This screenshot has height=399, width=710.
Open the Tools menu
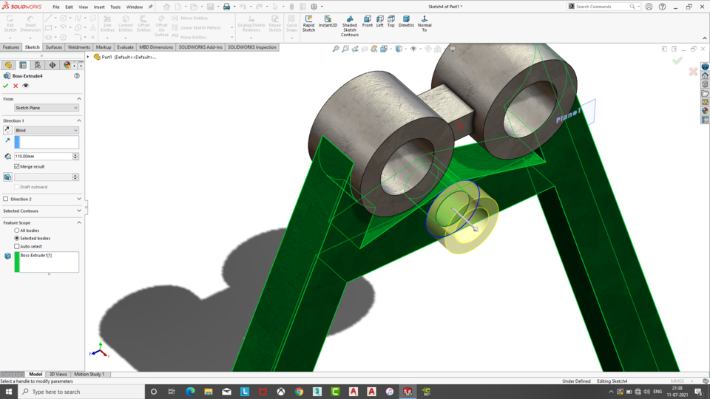(x=115, y=7)
